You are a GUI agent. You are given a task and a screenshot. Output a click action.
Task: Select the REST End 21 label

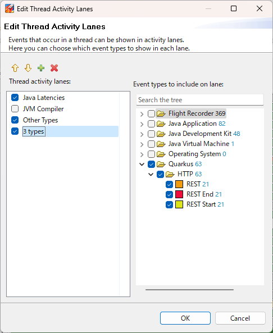point(204,194)
